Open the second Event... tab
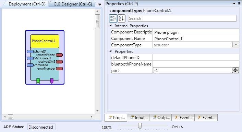This screenshot has height=132, width=242. 206,118
